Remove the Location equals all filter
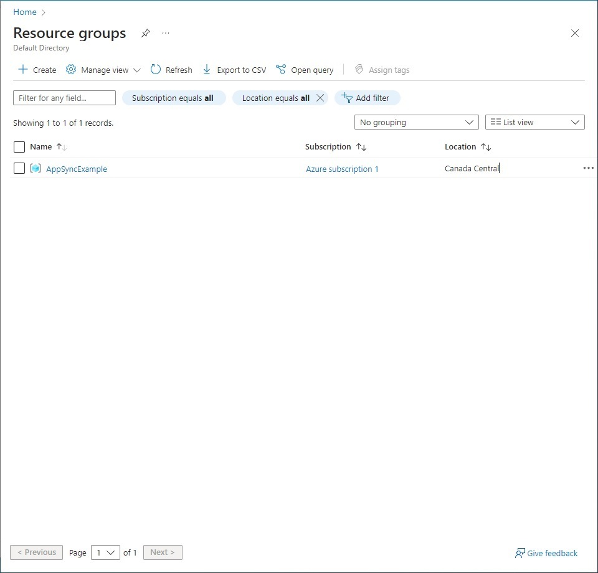The height and width of the screenshot is (573, 598). click(x=320, y=97)
